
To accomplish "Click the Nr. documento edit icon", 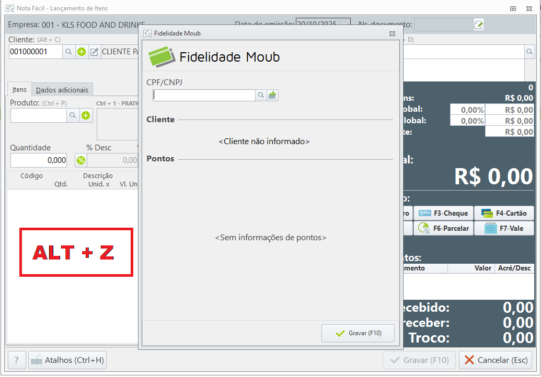I will pyautogui.click(x=479, y=25).
